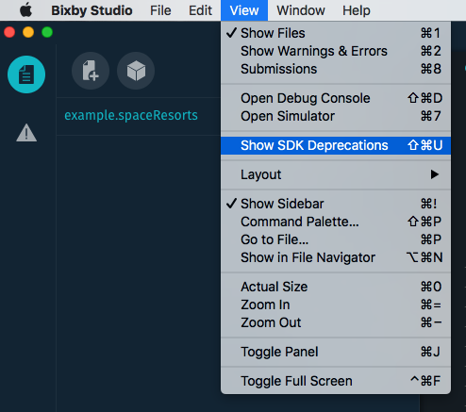
Task: Toggle the checked Show Files option
Action: pos(336,33)
